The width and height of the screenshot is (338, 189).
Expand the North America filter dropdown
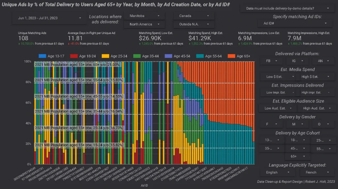[144, 24]
